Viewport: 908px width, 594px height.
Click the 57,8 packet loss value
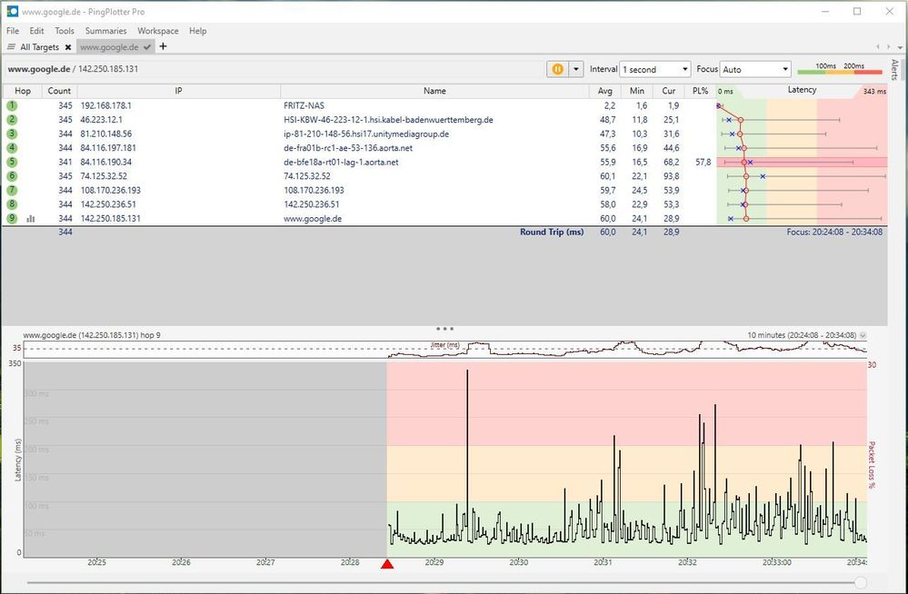[x=703, y=162]
